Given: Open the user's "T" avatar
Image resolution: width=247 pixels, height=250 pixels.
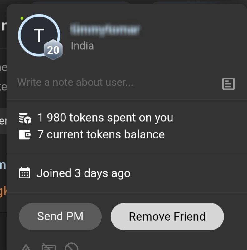Looking at the screenshot, I should pos(38,35).
